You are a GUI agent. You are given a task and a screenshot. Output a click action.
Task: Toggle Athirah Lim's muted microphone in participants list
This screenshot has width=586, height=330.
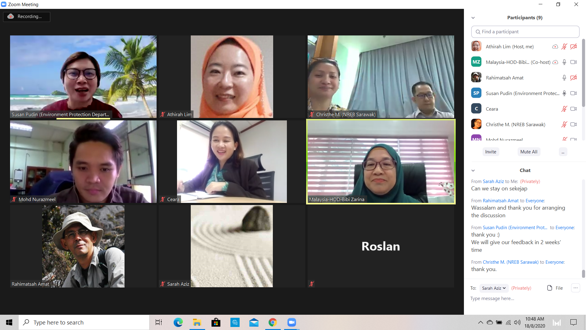click(564, 47)
